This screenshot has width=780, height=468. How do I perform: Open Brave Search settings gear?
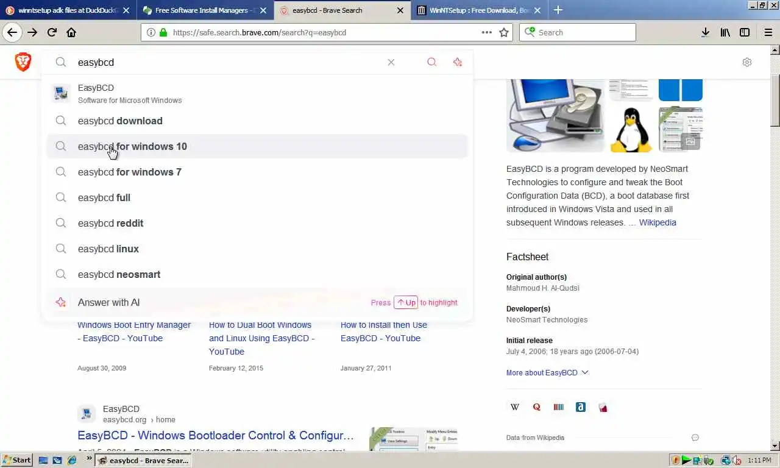click(747, 62)
